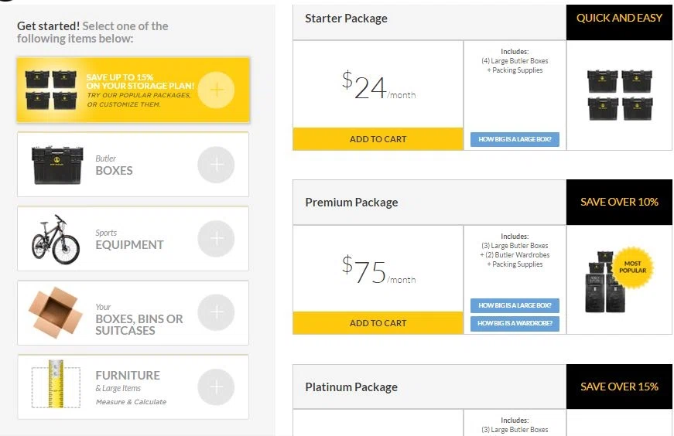View Starter Package four-box thumbnail
Viewport: 674px width, 436px height.
pyautogui.click(x=619, y=95)
